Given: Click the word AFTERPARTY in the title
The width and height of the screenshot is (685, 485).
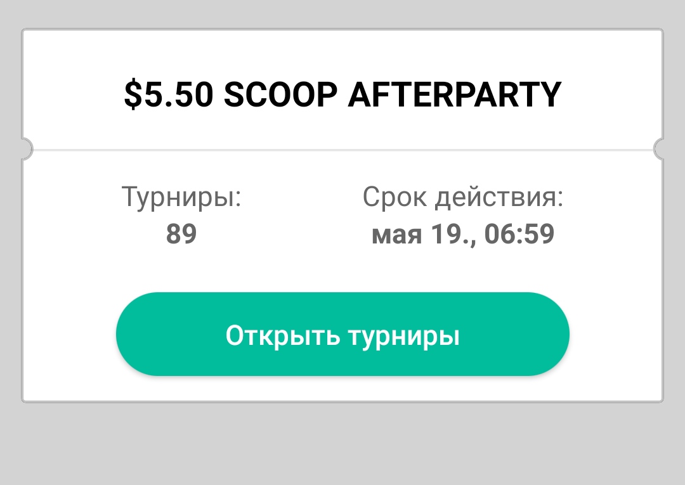Looking at the screenshot, I should pyautogui.click(x=455, y=94).
